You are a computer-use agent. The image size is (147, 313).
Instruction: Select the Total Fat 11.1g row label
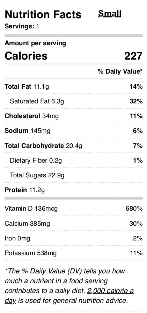[27, 87]
